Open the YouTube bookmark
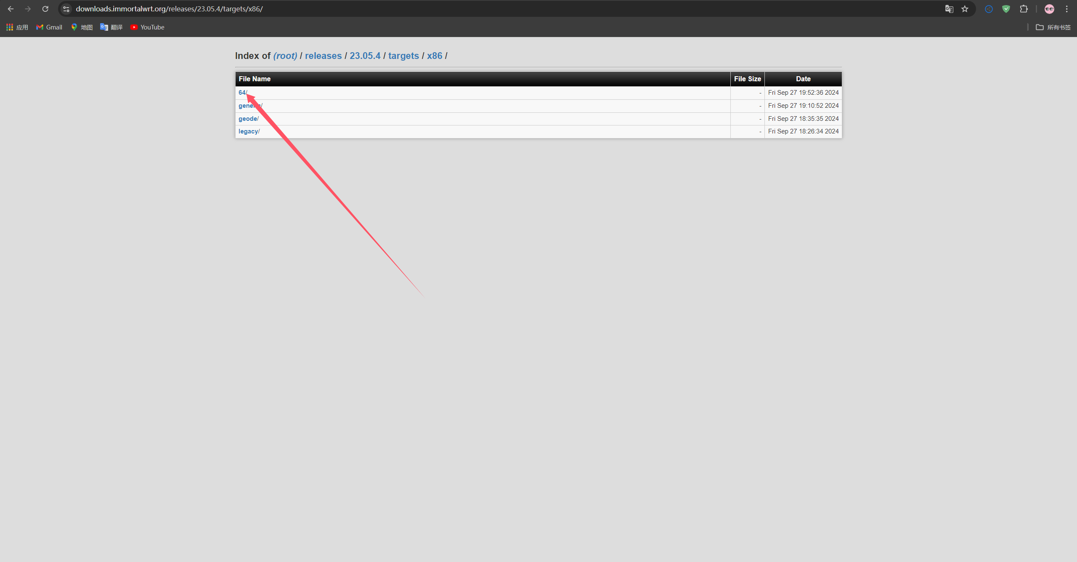Image resolution: width=1077 pixels, height=562 pixels. pyautogui.click(x=147, y=27)
